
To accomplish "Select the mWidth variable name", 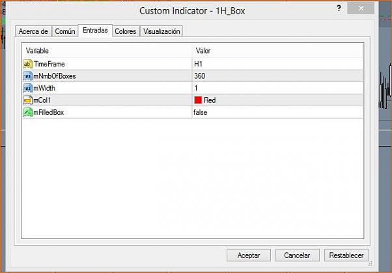I will (x=44, y=88).
